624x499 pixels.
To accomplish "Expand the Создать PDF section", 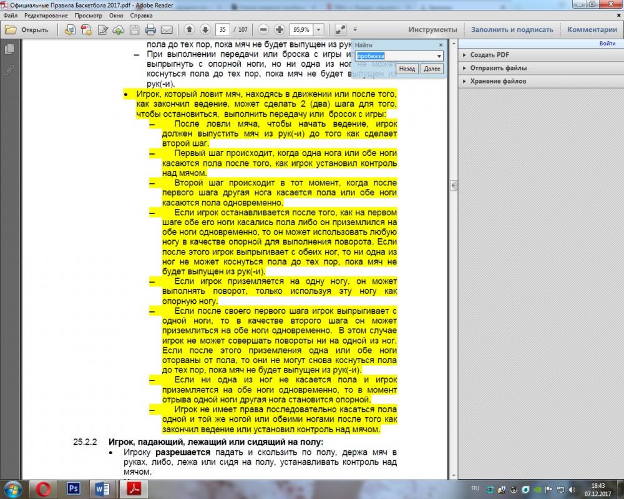I will [x=490, y=55].
